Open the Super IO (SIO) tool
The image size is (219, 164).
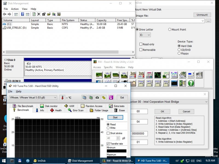coord(149,75)
